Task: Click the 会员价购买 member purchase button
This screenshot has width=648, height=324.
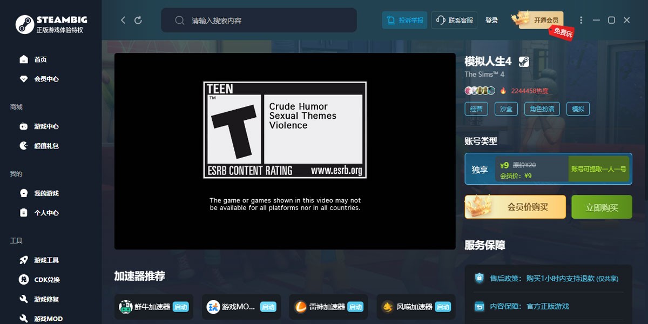Action: pyautogui.click(x=515, y=207)
